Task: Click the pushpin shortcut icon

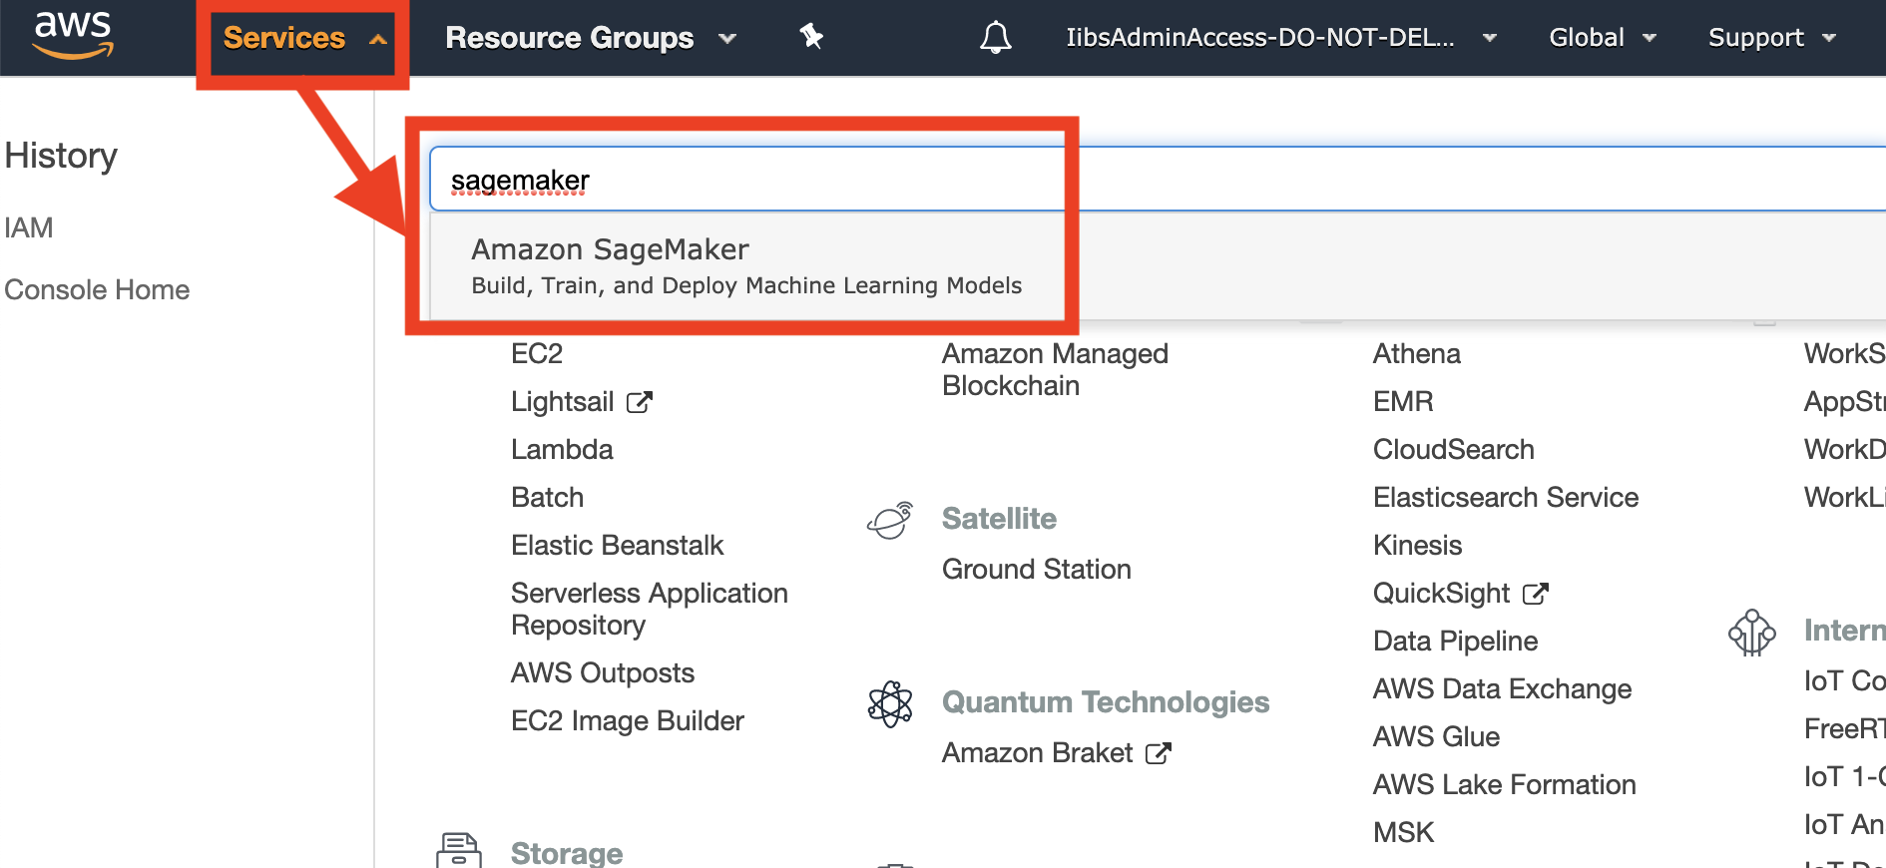Action: (x=811, y=37)
